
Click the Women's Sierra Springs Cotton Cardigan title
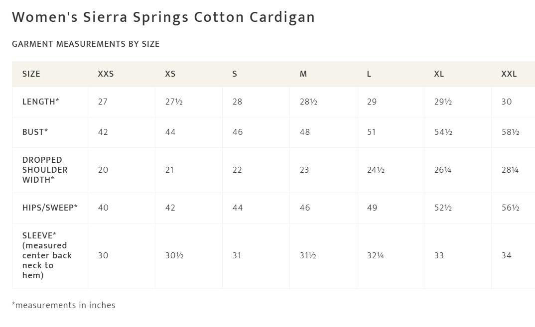(163, 17)
